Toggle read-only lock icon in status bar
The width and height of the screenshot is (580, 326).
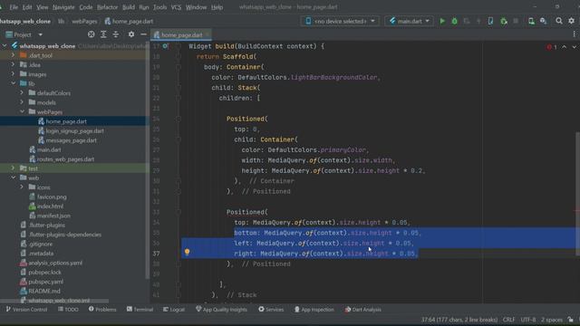(x=570, y=320)
